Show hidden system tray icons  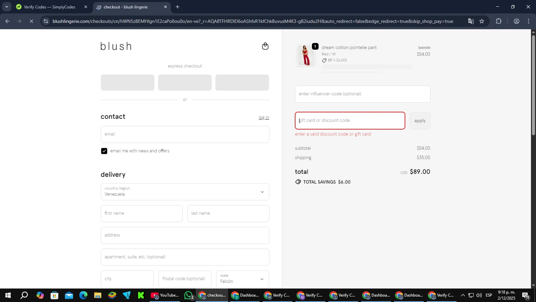pyautogui.click(x=463, y=296)
